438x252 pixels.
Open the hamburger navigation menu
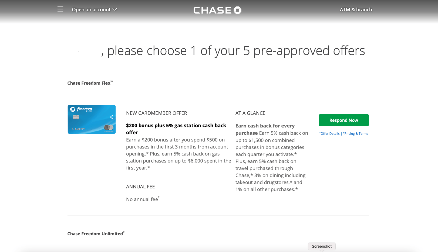tap(60, 9)
